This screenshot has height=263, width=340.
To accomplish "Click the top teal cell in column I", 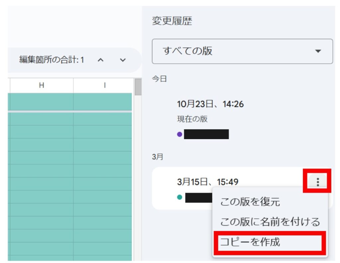I will pos(103,102).
